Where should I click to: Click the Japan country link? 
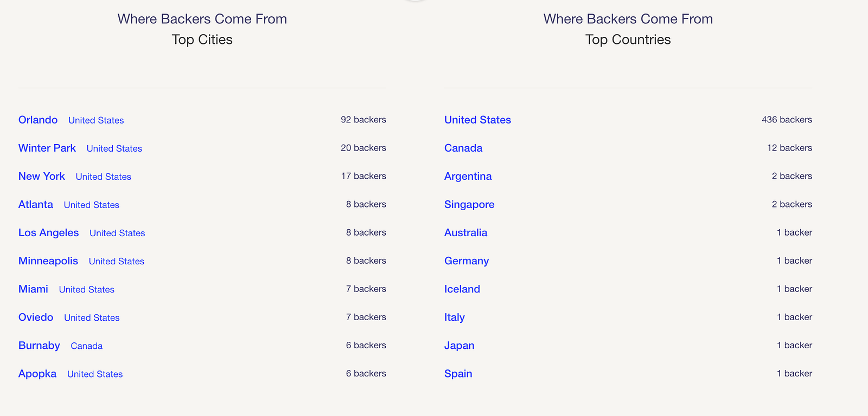tap(459, 345)
